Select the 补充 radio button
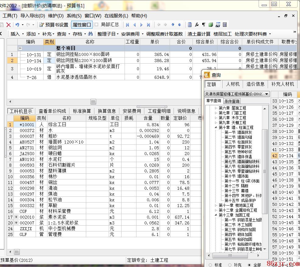300x267 pixels. 230,265
